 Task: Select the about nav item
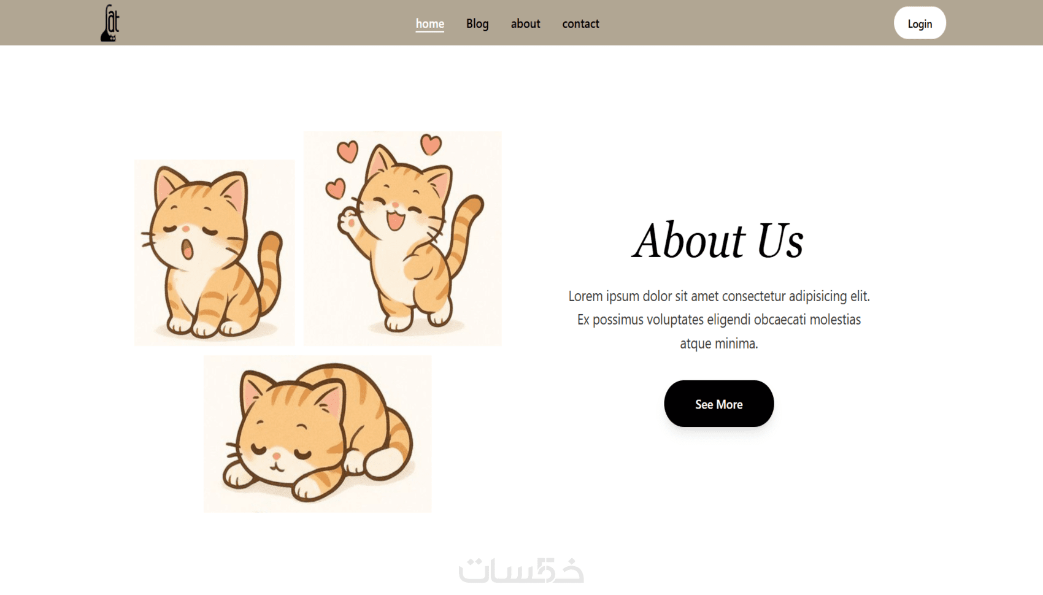tap(525, 24)
